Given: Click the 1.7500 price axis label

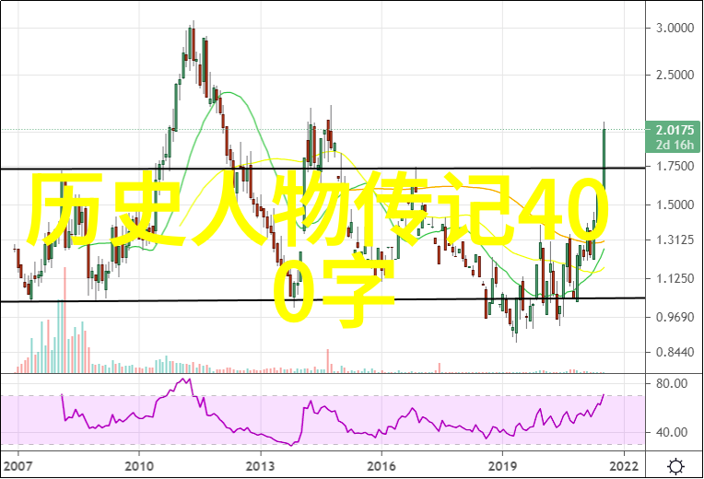Looking at the screenshot, I should pos(675,166).
